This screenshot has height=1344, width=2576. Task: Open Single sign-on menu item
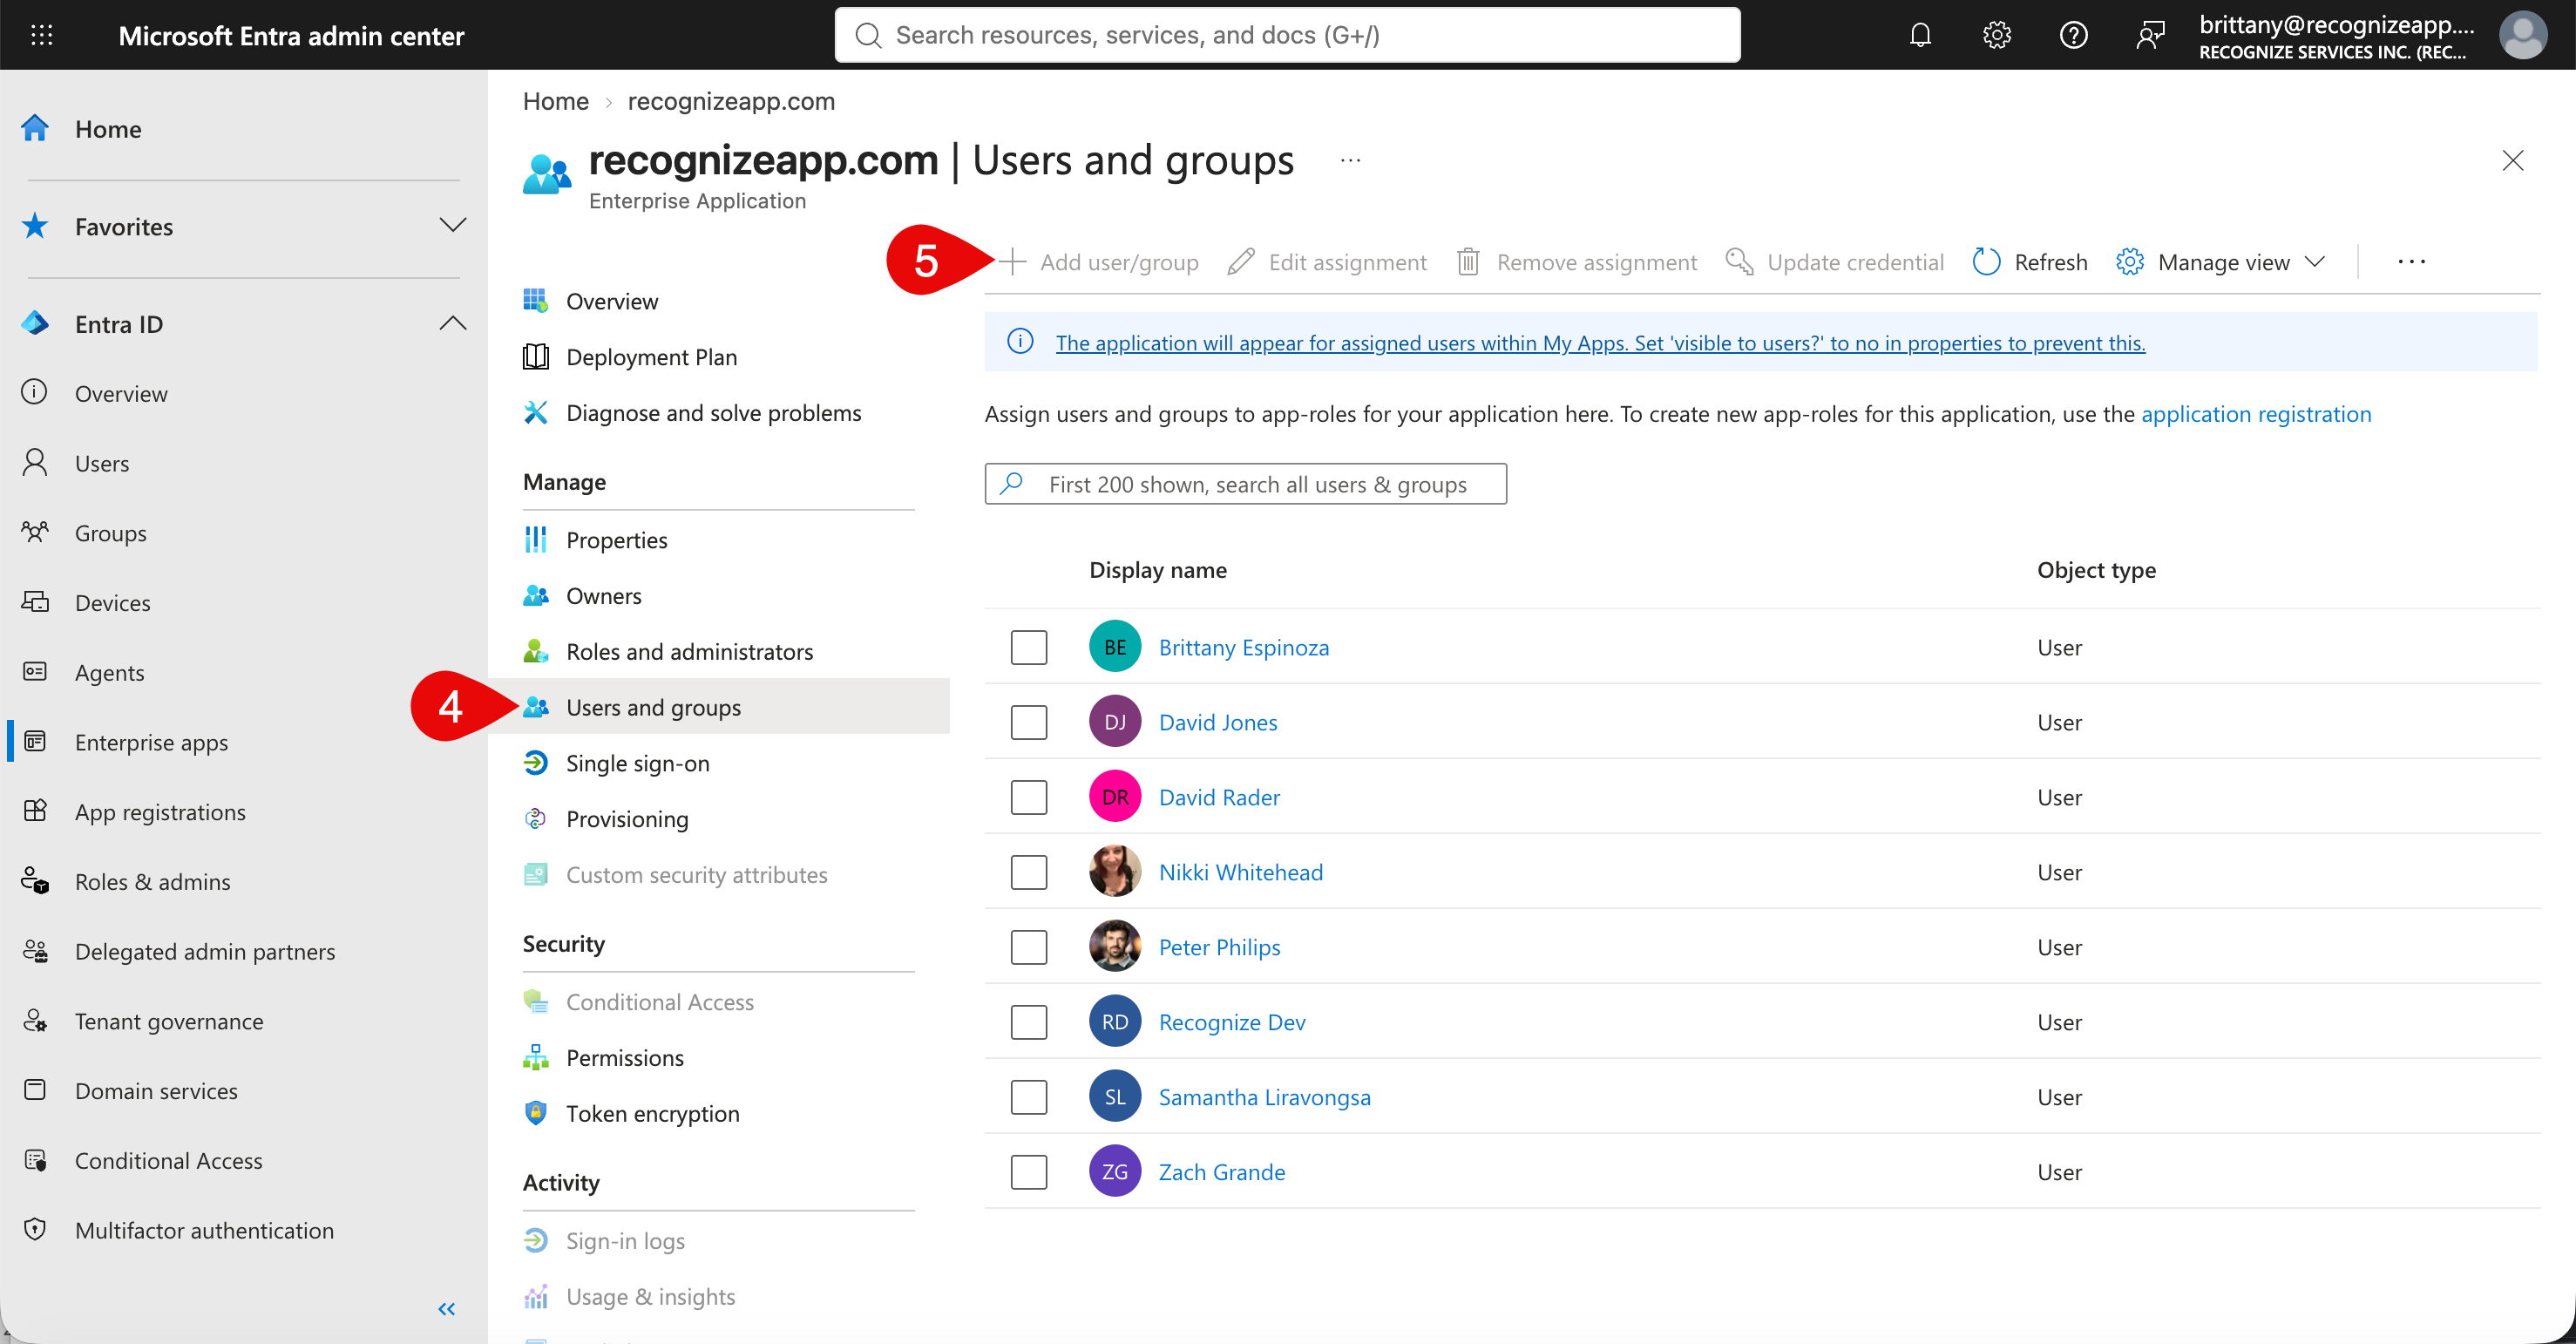point(637,763)
